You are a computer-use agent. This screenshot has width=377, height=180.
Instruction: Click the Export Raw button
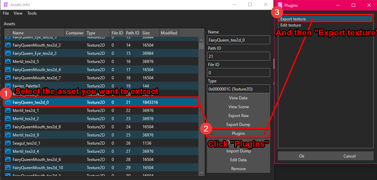coord(238,116)
